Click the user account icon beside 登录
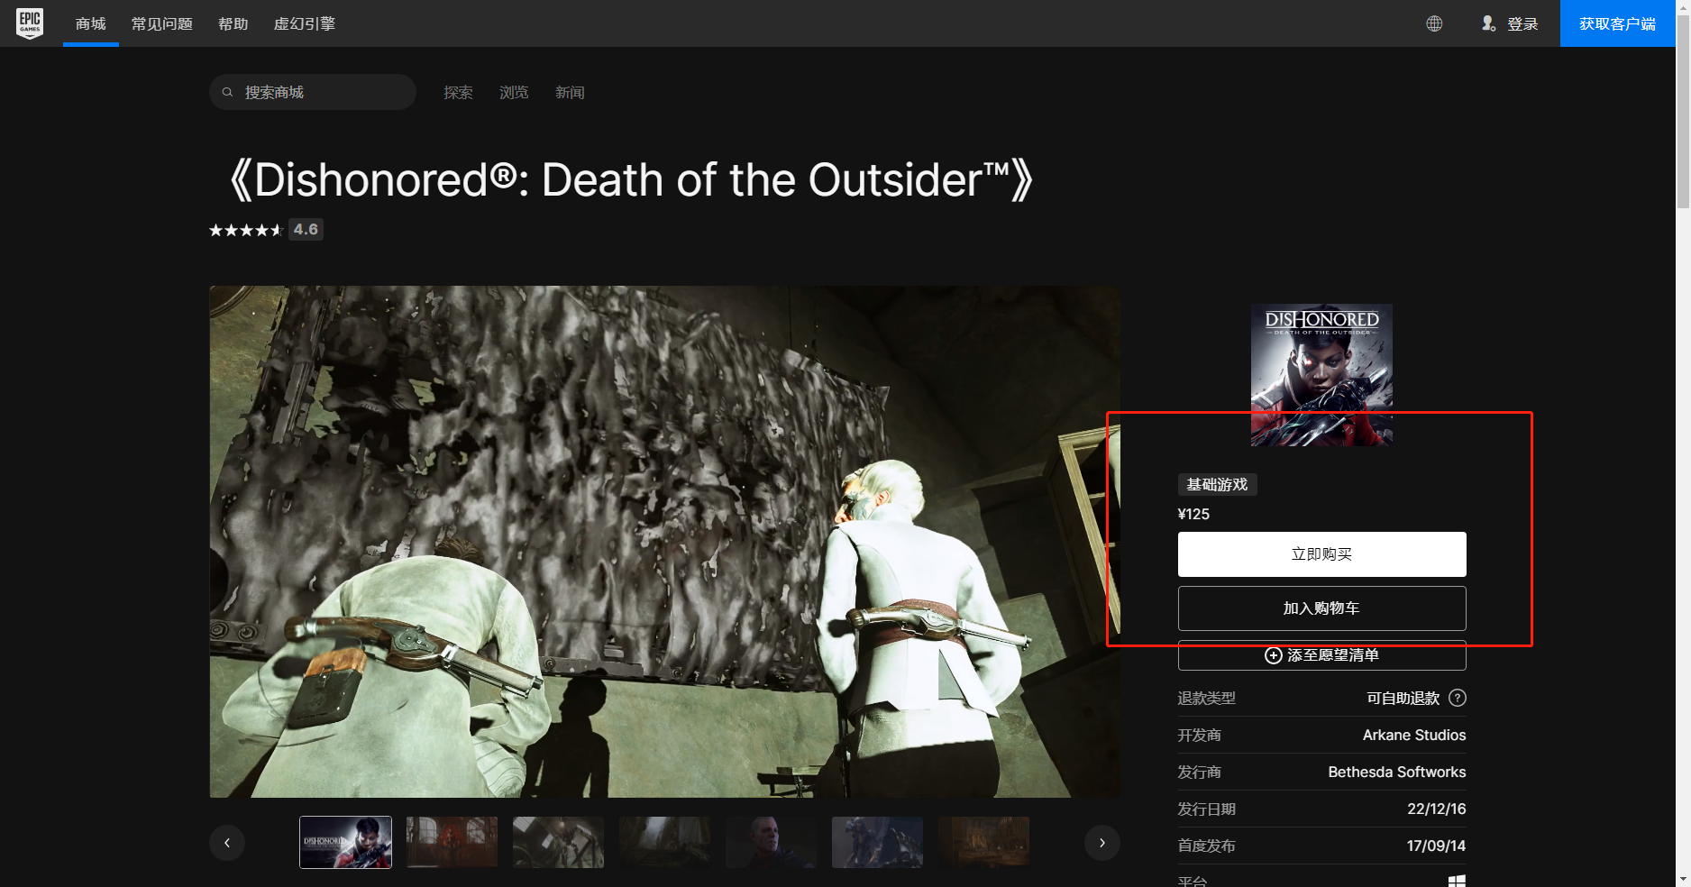The width and height of the screenshot is (1691, 887). [x=1488, y=23]
